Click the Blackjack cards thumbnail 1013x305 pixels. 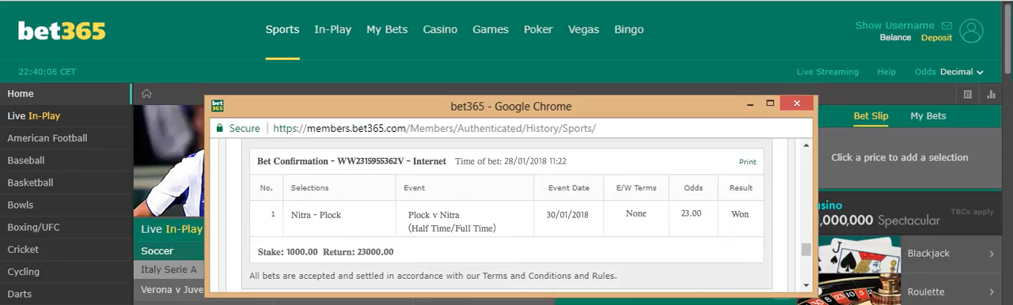860,254
